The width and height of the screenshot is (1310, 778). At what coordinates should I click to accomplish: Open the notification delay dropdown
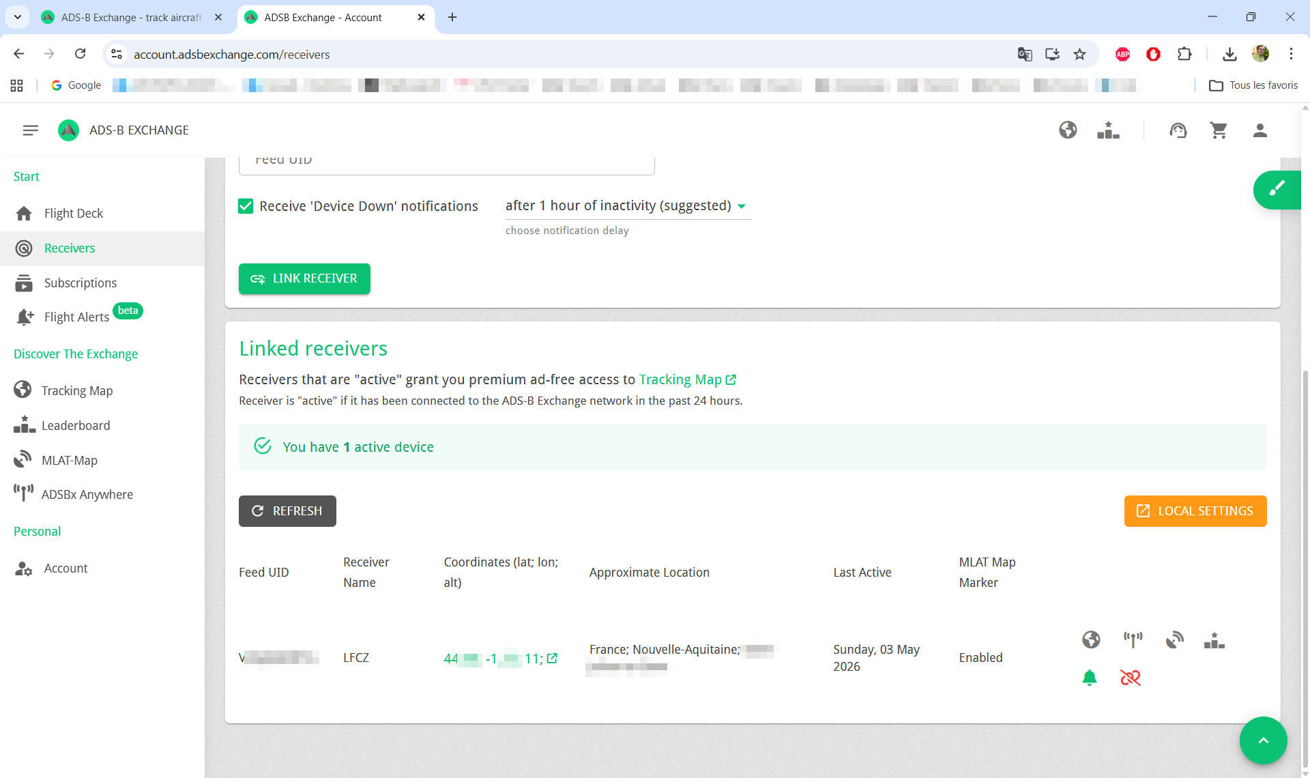click(x=628, y=205)
